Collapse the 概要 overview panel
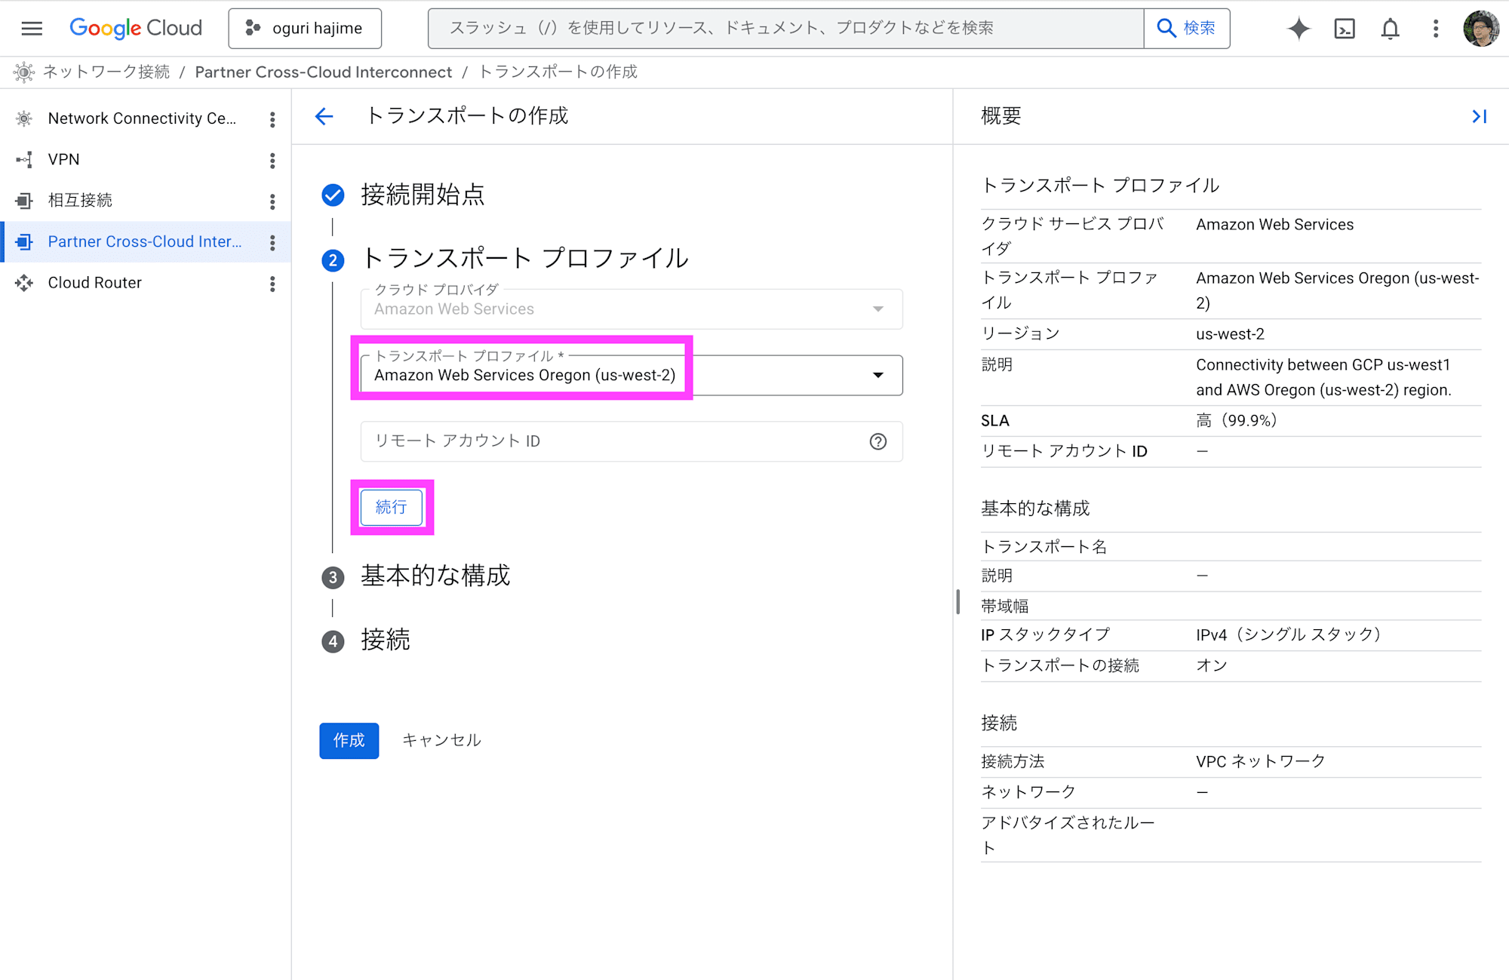 pos(1478,116)
